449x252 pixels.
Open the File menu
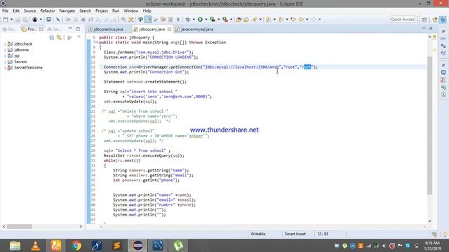pyautogui.click(x=5, y=11)
